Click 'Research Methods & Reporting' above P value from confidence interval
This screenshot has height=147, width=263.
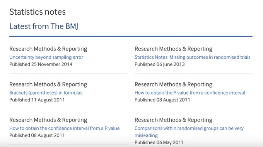173,84
